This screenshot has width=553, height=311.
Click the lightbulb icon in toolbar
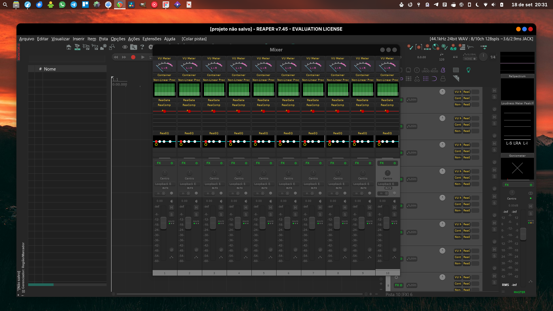click(468, 70)
